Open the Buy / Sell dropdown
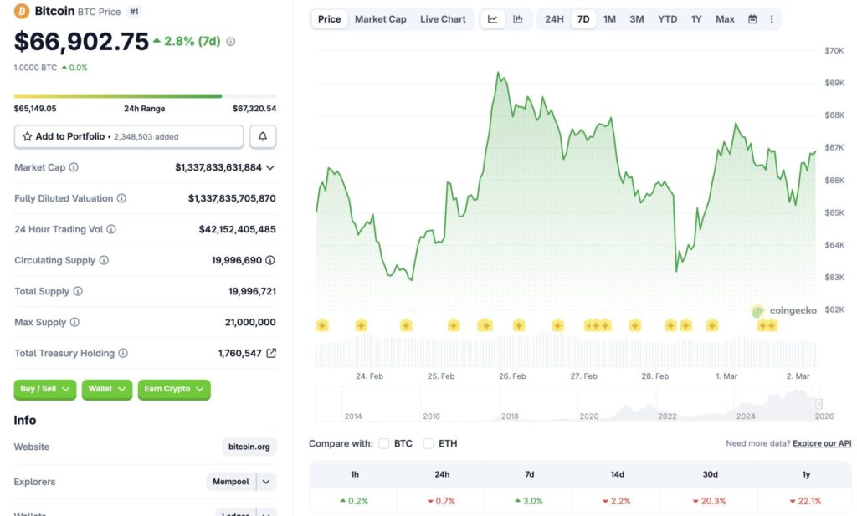This screenshot has width=857, height=516. click(44, 389)
